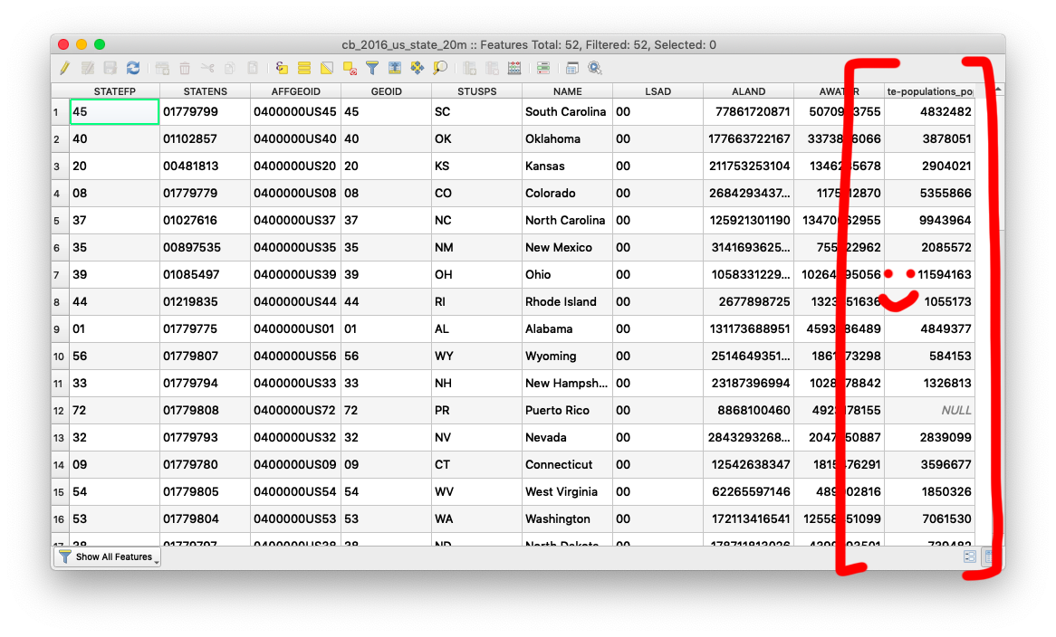1056x637 pixels.
Task: Sort by the te-populations_pop column header
Action: pyautogui.click(x=929, y=90)
